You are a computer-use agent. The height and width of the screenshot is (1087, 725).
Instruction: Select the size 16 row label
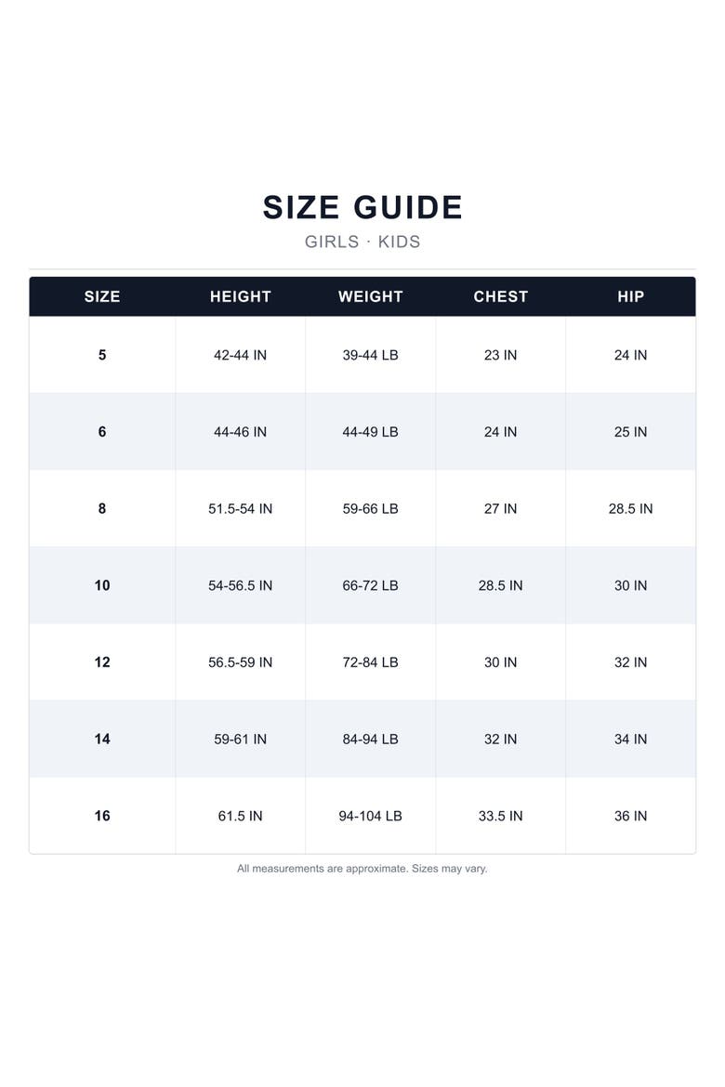coord(102,816)
